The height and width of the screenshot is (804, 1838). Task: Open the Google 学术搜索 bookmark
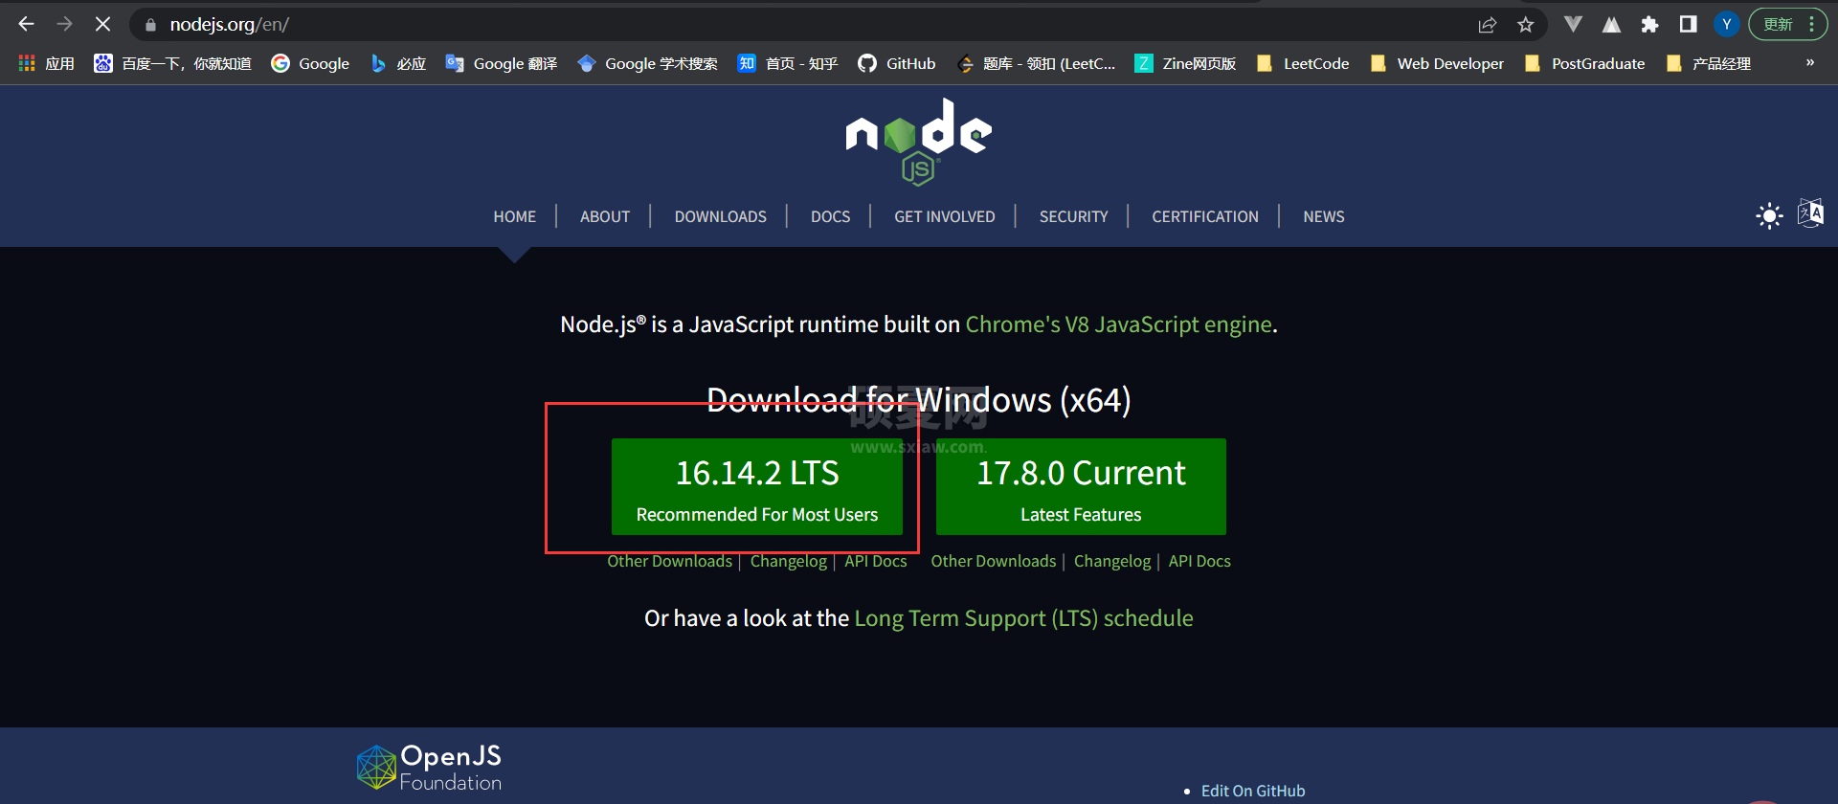(x=647, y=63)
